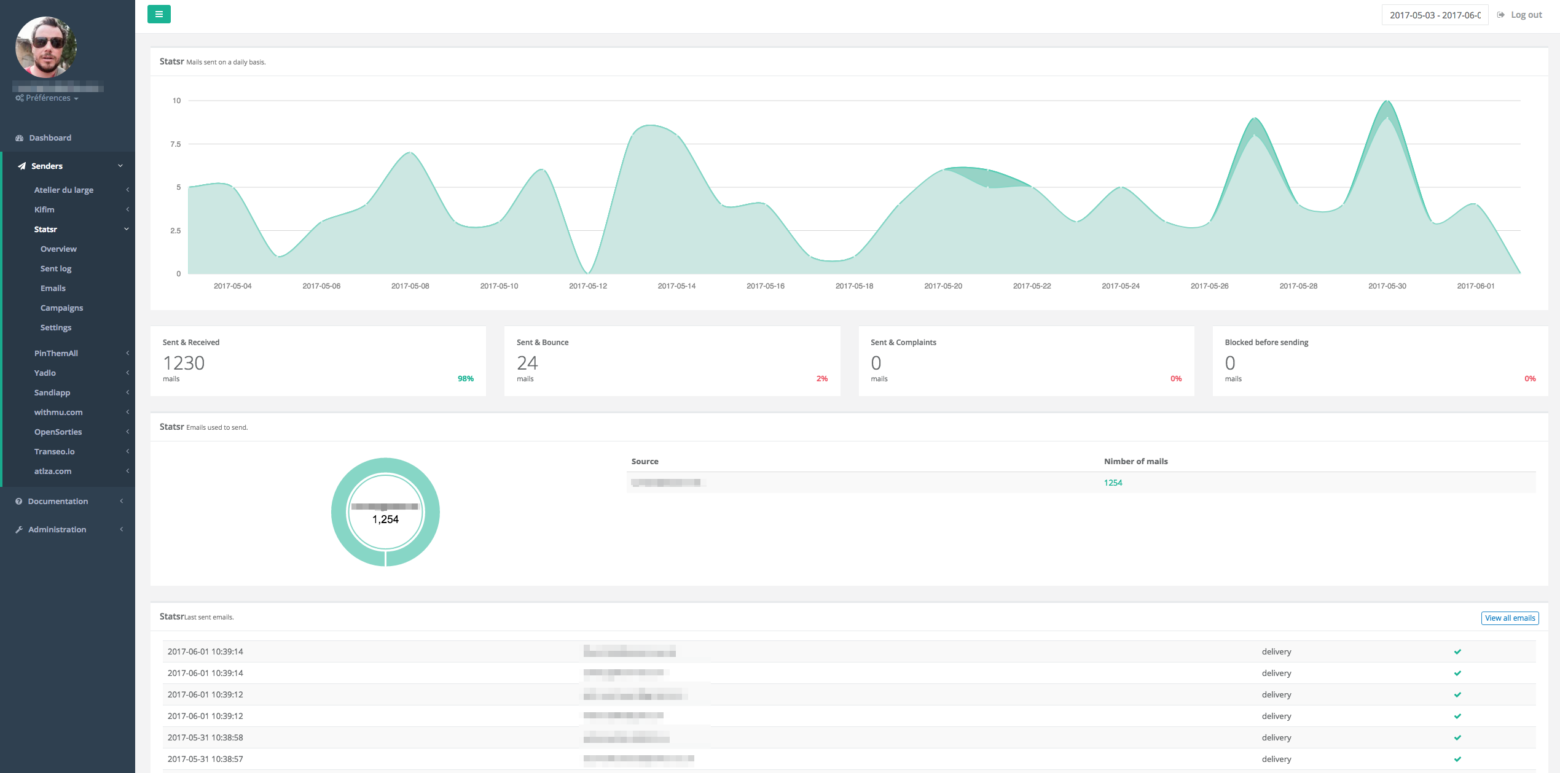Click the donut chart ring segment
Image resolution: width=1560 pixels, height=773 pixels.
(340, 512)
